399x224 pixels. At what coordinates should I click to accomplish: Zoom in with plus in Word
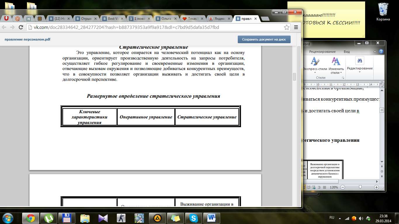(376, 187)
